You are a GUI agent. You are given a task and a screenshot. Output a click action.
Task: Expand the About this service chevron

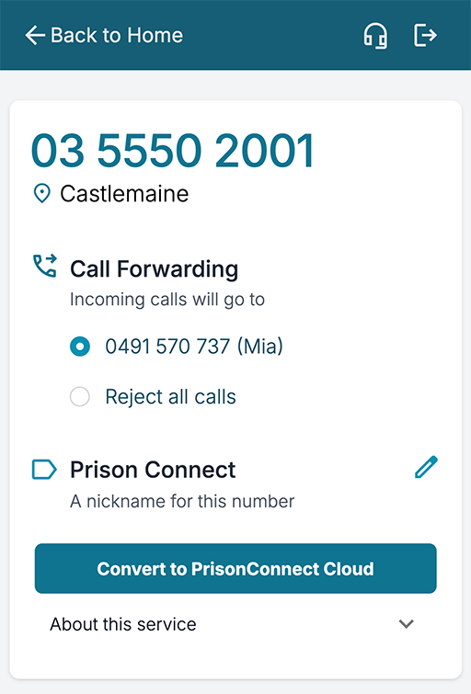click(407, 624)
